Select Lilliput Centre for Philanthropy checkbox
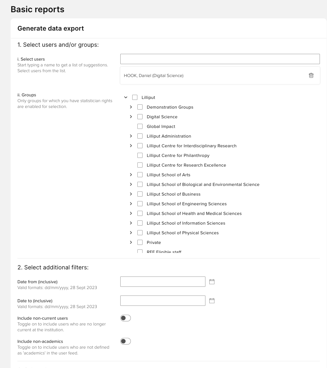Image resolution: width=327 pixels, height=368 pixels. point(140,155)
